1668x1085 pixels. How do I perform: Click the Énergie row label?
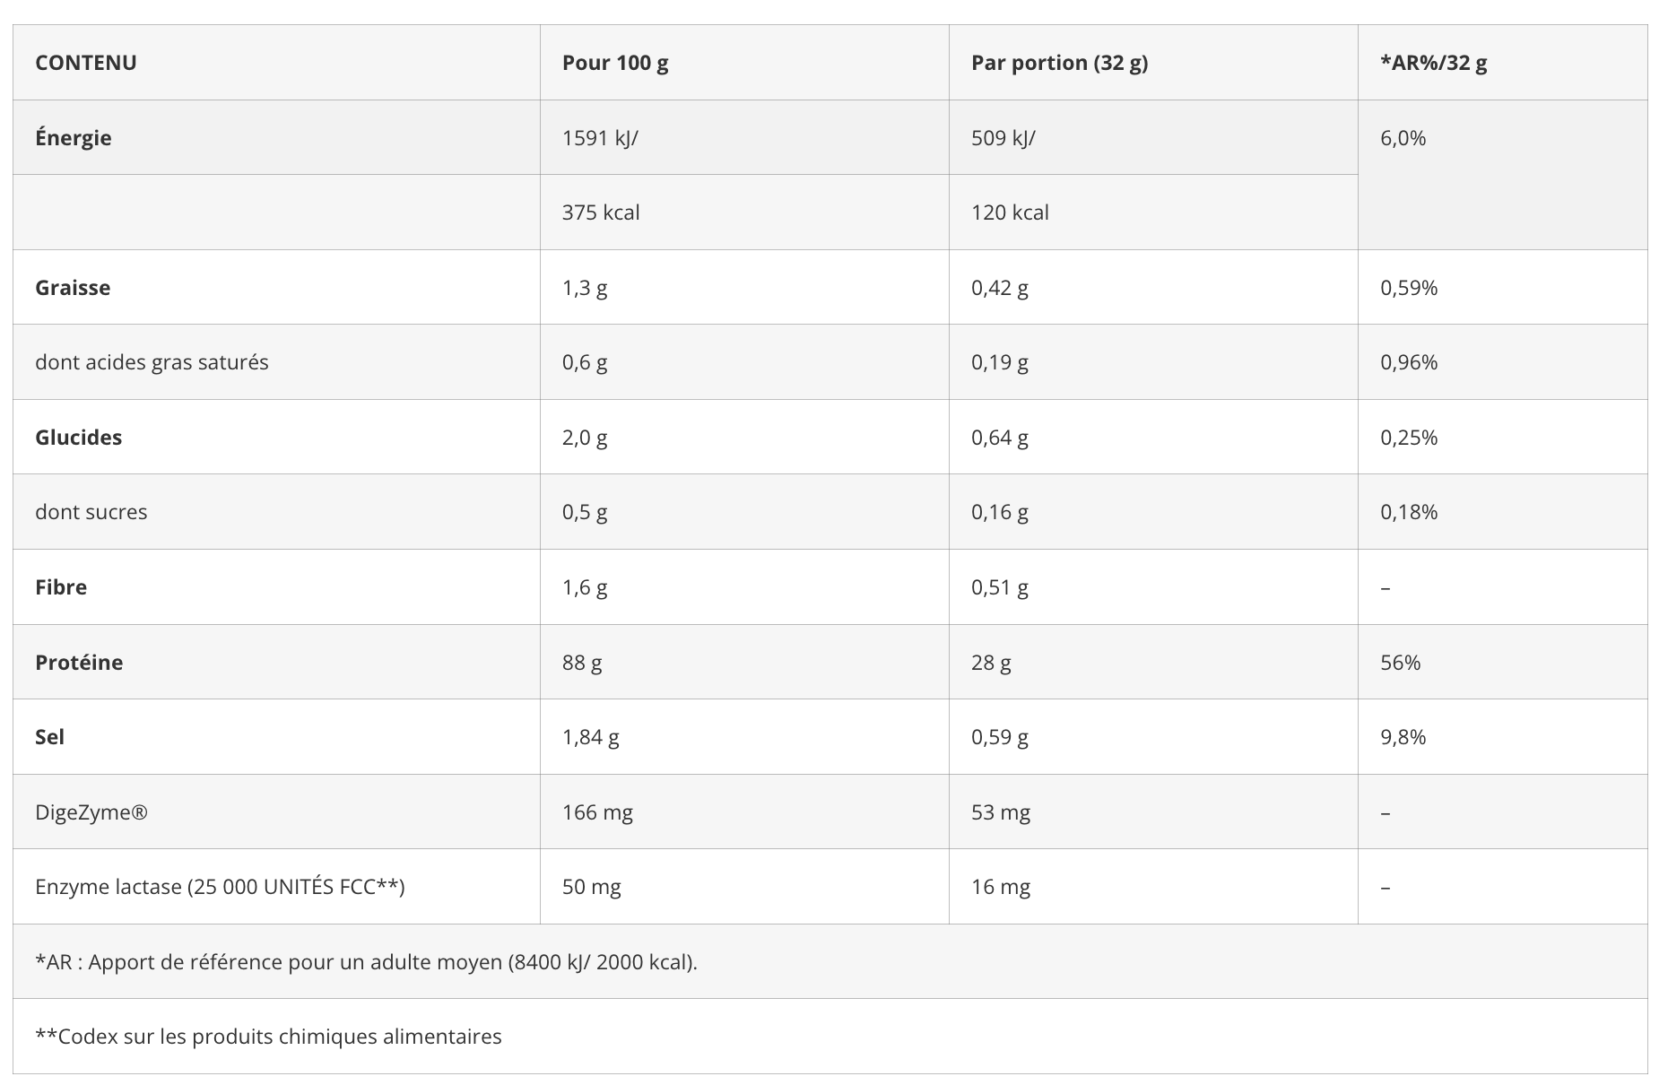tap(74, 138)
